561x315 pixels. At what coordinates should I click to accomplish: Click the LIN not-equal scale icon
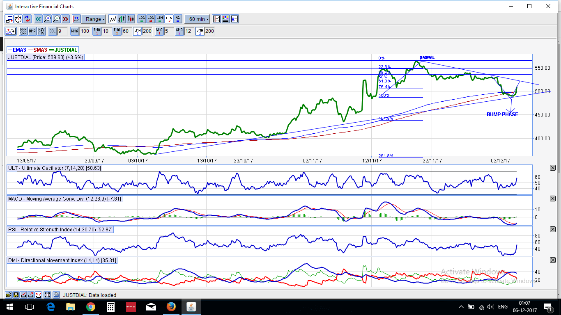[169, 19]
